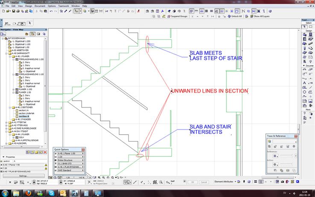
Task: Collapse the Properties section in Navigator
Action: pos(3,157)
